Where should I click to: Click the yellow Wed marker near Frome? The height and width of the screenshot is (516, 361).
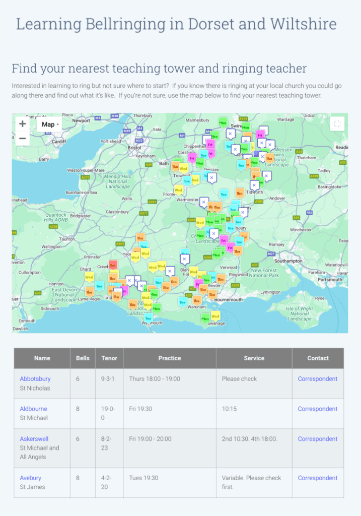[178, 189]
